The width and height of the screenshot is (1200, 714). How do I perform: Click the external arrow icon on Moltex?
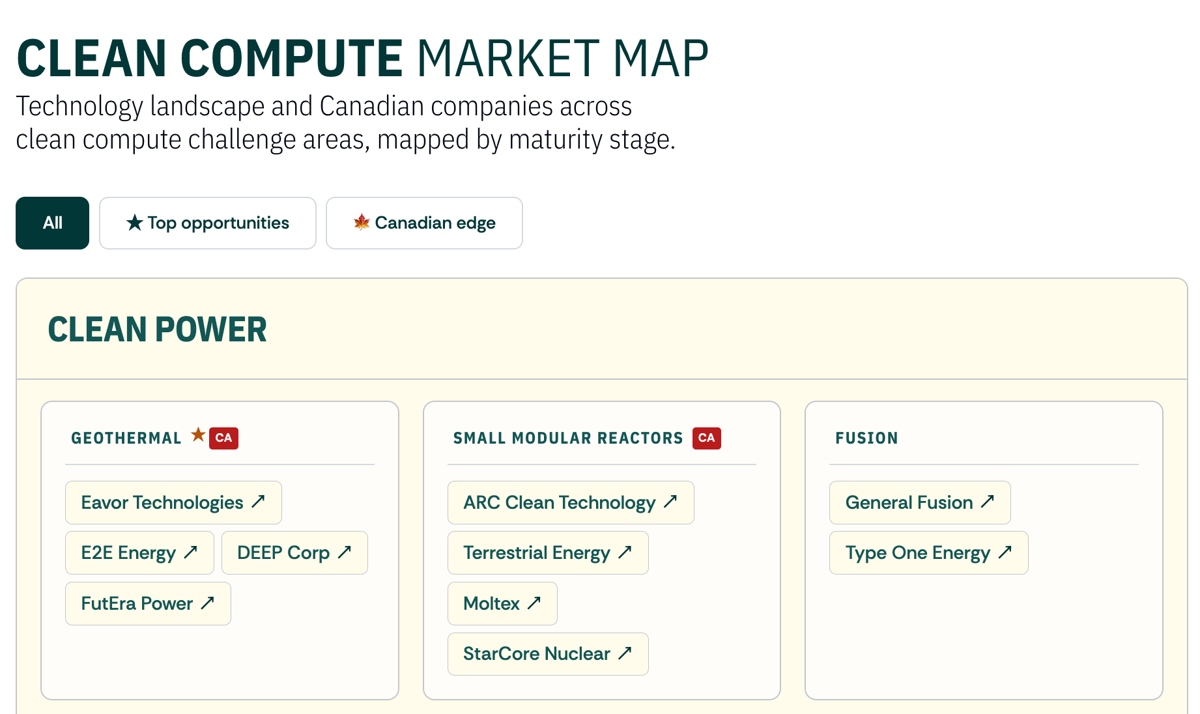pyautogui.click(x=534, y=603)
